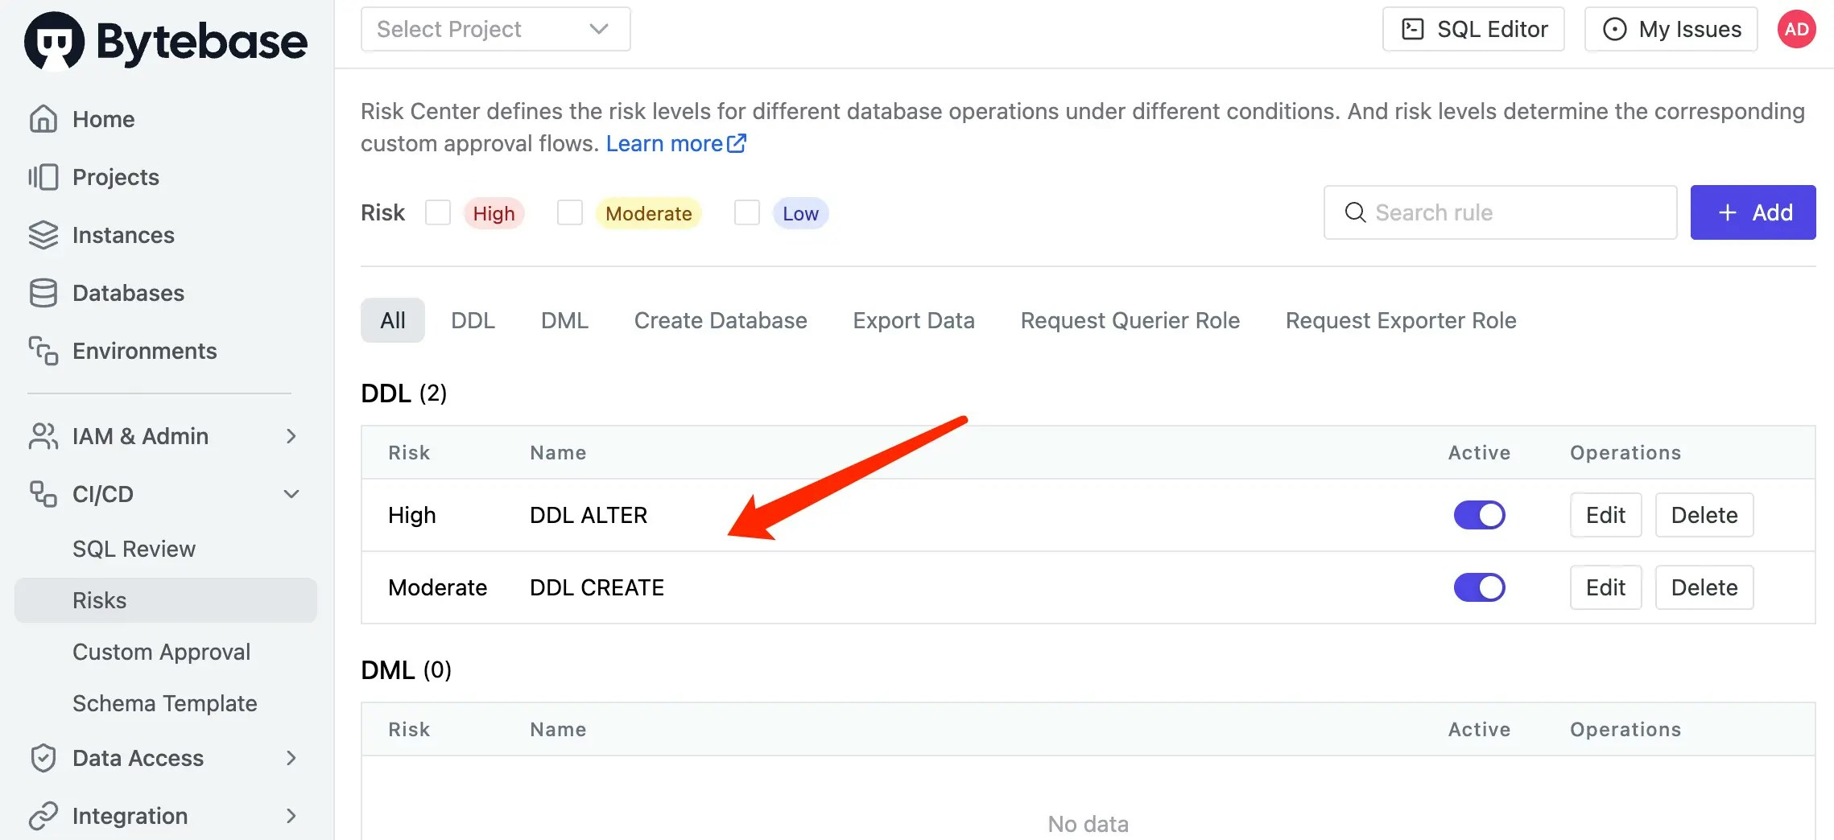Expand the Data Access chevron
The width and height of the screenshot is (1834, 840).
pos(291,758)
